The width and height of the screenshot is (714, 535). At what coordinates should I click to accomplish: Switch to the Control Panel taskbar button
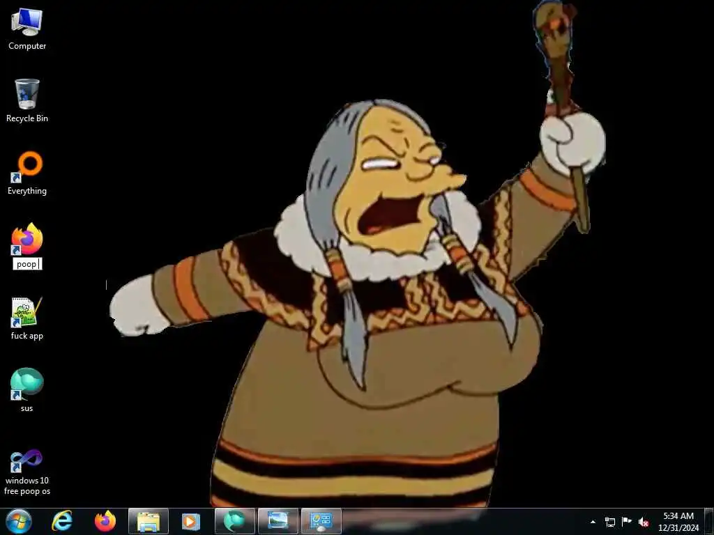pyautogui.click(x=321, y=521)
